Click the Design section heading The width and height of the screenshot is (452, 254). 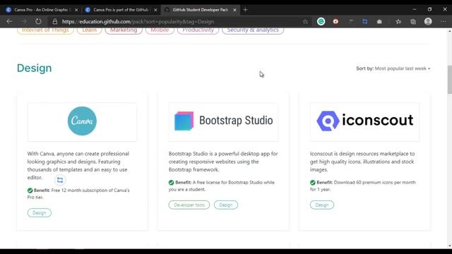[x=35, y=68]
